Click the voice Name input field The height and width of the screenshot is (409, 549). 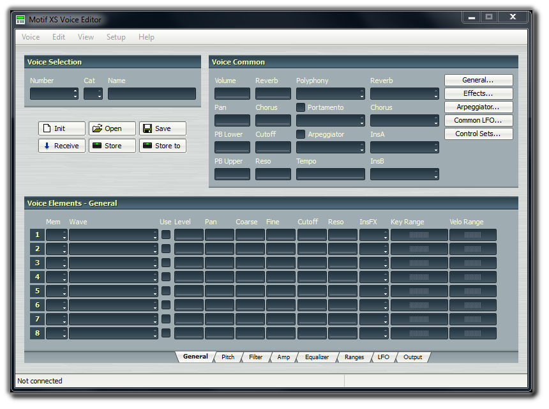152,93
